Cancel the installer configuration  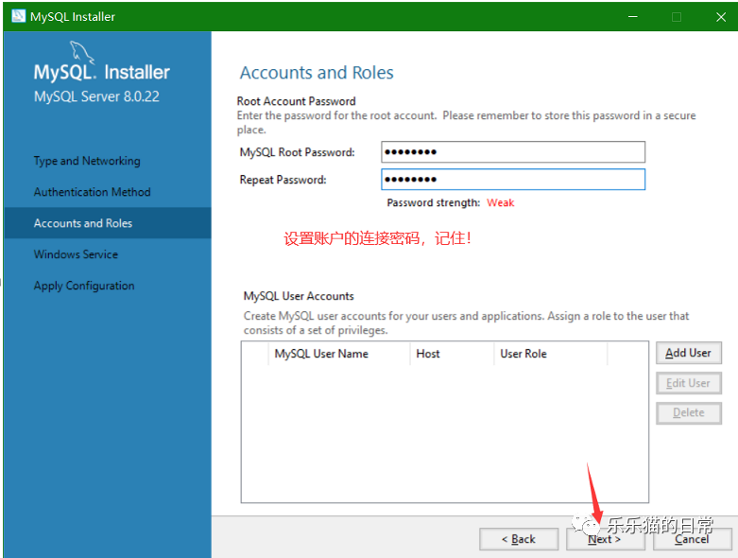(x=693, y=539)
